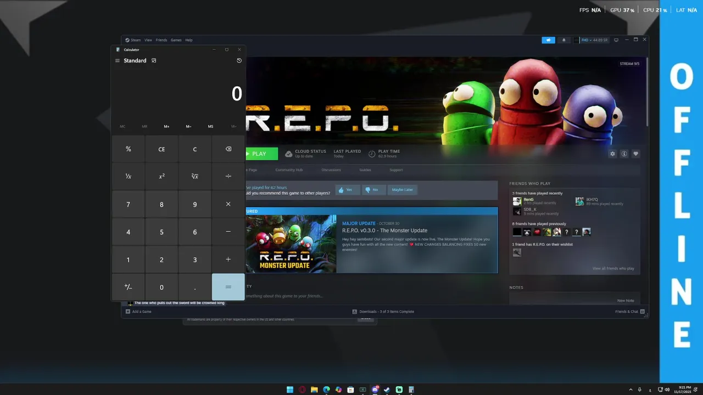This screenshot has height=395, width=703.
Task: Click digit 7 on Calculator
Action: pos(129,204)
